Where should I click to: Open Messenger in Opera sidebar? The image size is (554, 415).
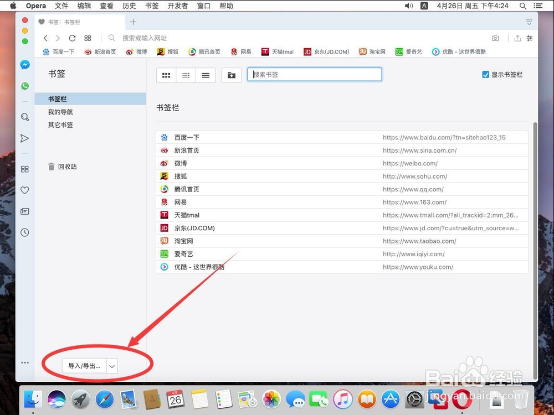click(x=25, y=65)
